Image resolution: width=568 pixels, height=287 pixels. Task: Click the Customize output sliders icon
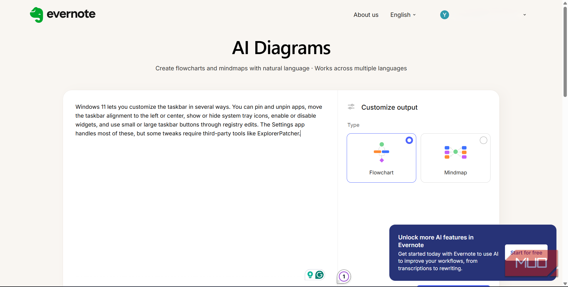click(x=351, y=107)
